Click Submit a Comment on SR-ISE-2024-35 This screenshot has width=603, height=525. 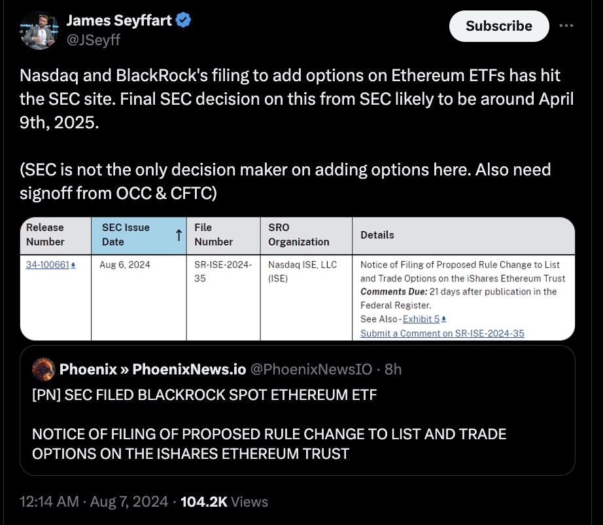(x=442, y=333)
